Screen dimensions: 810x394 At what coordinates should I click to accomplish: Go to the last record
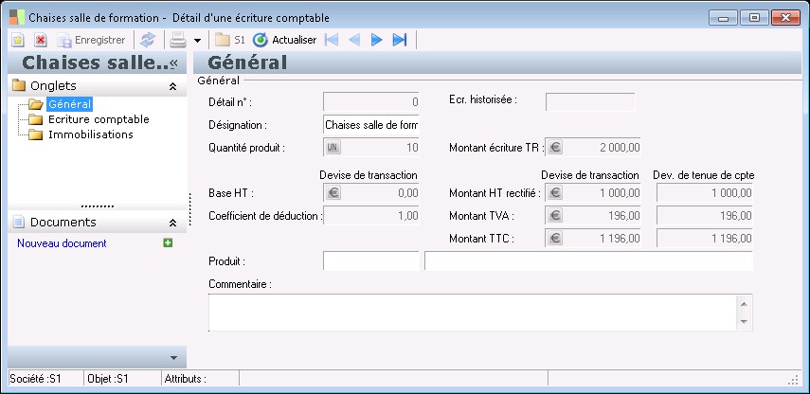tap(400, 40)
